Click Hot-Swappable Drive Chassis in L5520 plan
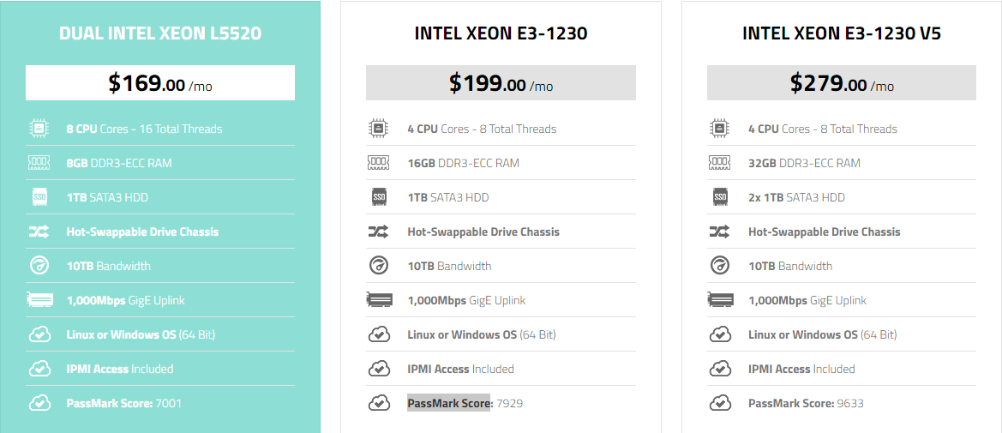Viewport: 1002px width, 433px height. [142, 232]
